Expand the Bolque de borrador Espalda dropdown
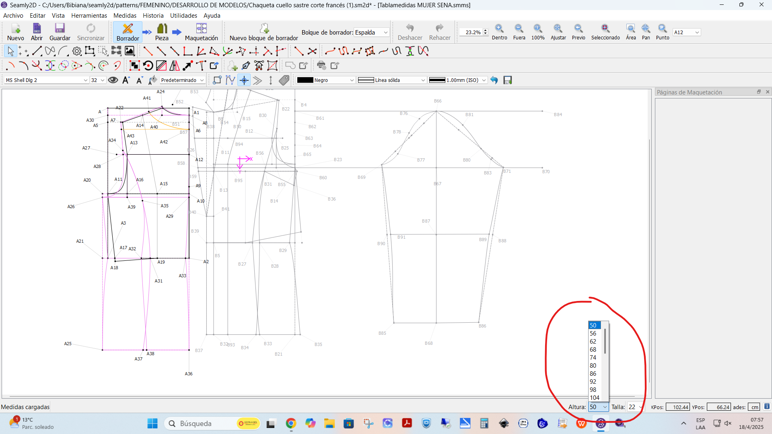The width and height of the screenshot is (772, 434). tap(371, 32)
